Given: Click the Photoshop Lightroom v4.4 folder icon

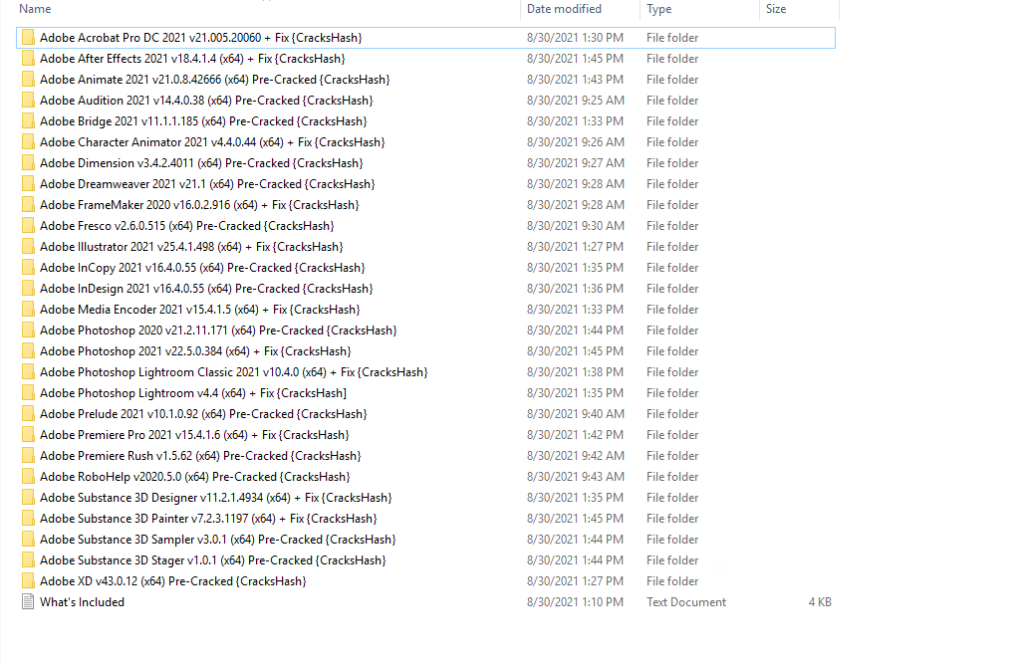Looking at the screenshot, I should 28,393.
